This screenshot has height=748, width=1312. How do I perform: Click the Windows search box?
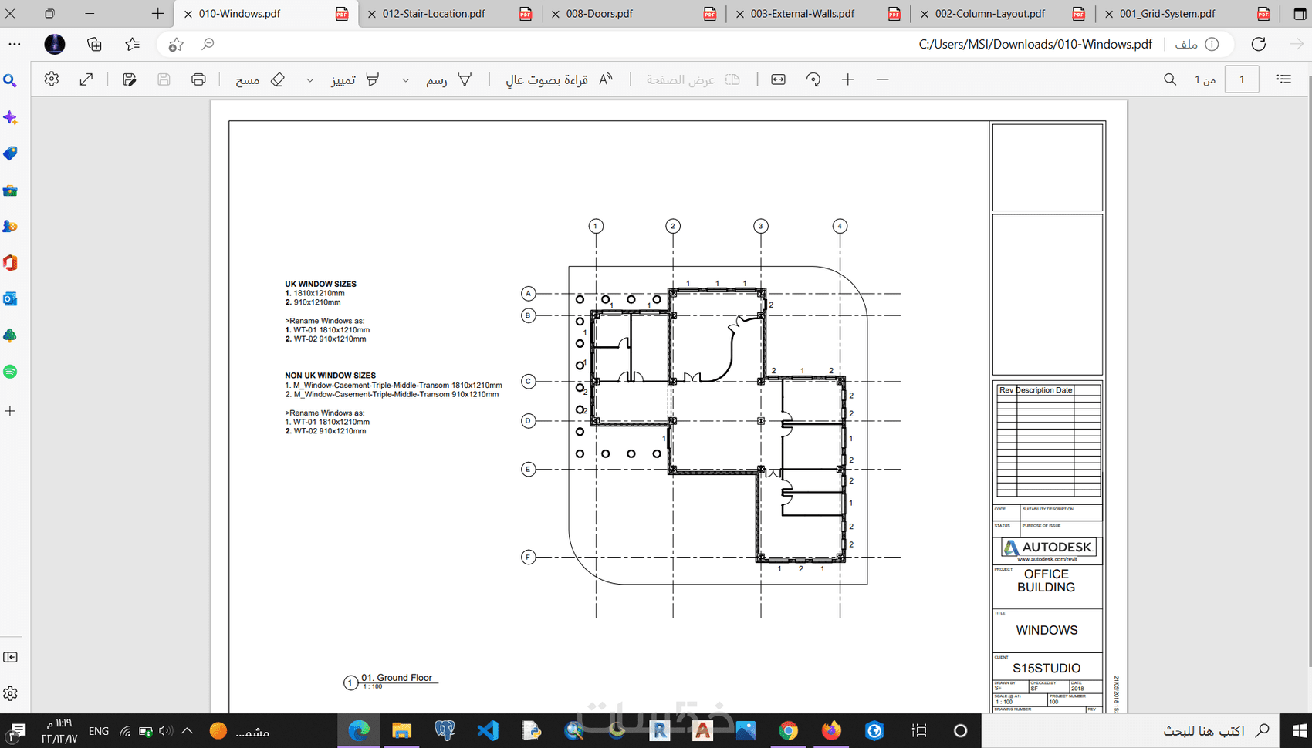[x=1131, y=730]
